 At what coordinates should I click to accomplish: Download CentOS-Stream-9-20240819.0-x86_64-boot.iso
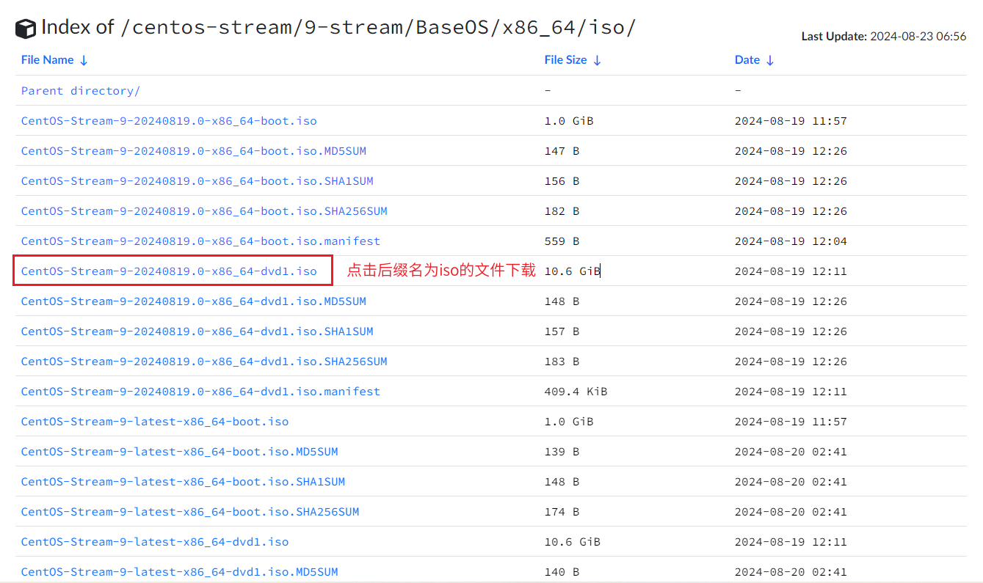169,121
